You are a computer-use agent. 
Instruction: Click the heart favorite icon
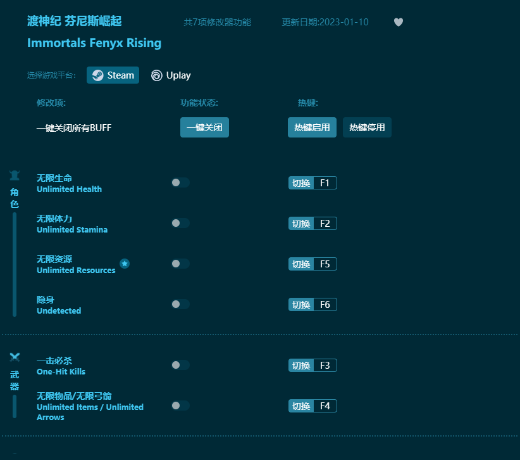[399, 22]
